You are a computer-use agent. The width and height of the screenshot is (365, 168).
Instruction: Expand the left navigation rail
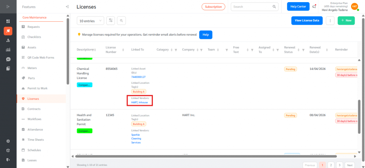pyautogui.click(x=8, y=7)
